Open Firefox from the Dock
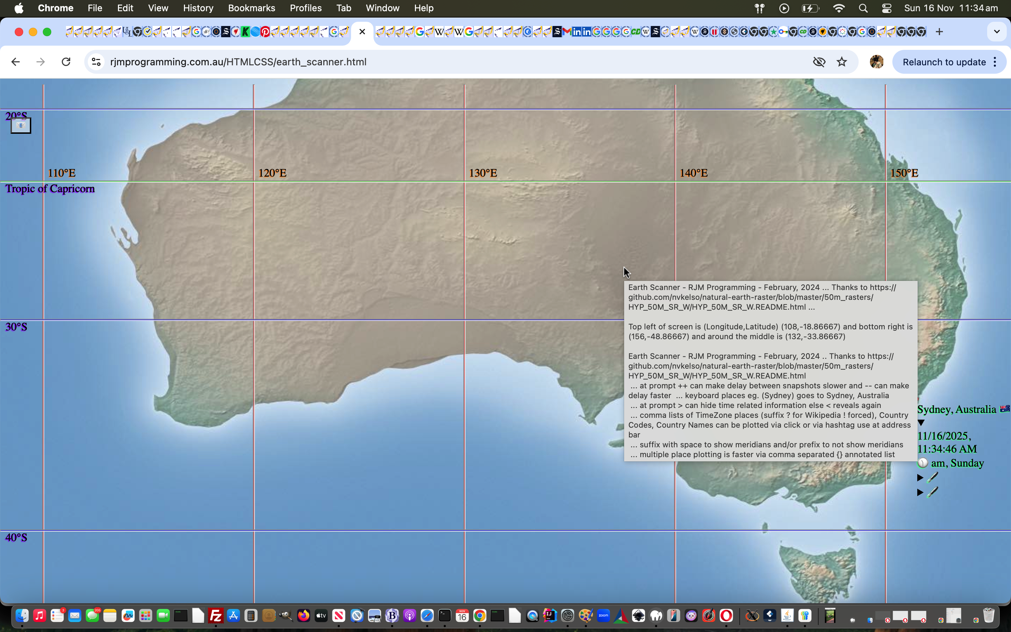The image size is (1011, 632). 304,616
